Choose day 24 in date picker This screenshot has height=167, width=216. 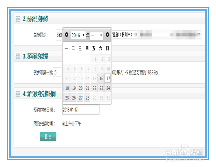point(108,88)
